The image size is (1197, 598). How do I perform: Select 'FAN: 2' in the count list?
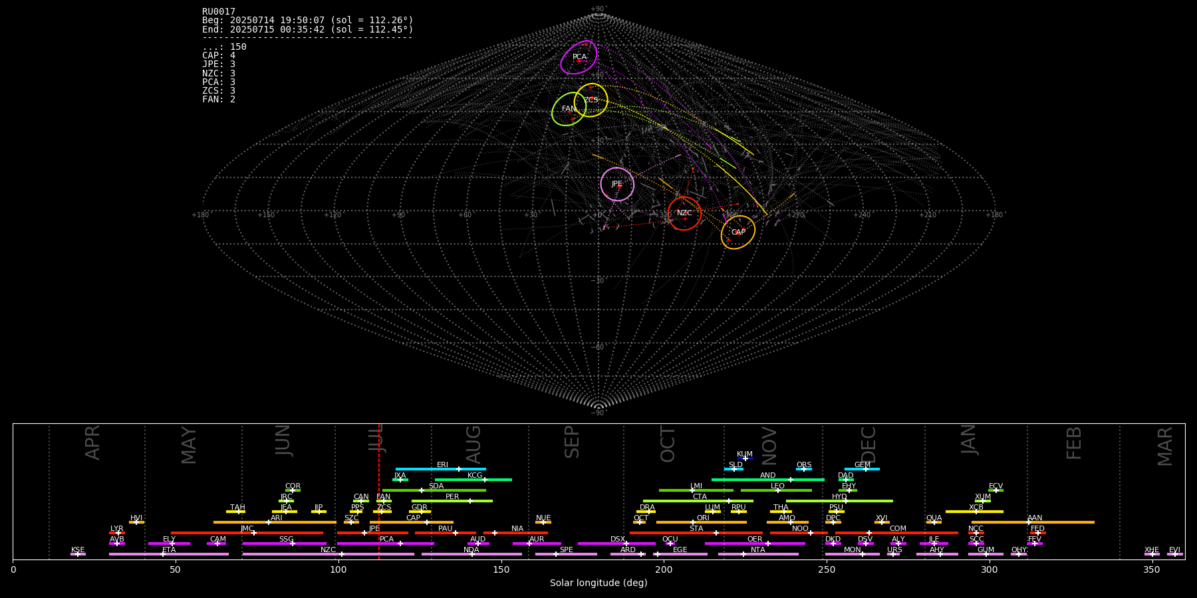(219, 100)
